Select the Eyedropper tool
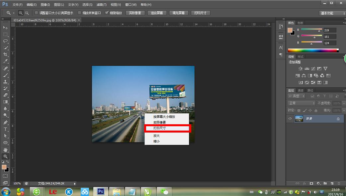The height and width of the screenshot is (196, 346). (x=6, y=61)
